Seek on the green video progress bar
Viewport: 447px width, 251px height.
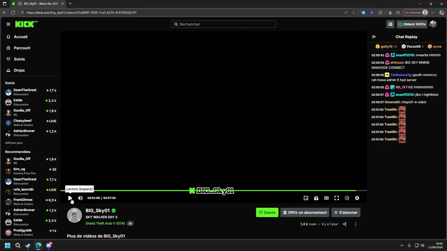(x=213, y=190)
